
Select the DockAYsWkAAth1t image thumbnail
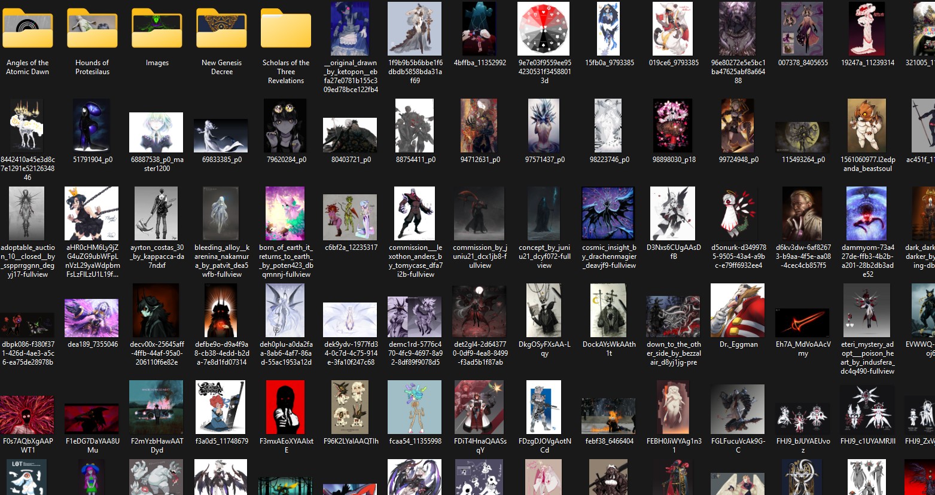click(609, 310)
